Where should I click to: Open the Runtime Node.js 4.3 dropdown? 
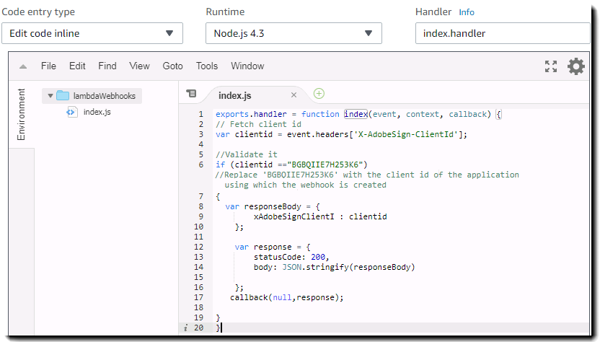(x=294, y=33)
